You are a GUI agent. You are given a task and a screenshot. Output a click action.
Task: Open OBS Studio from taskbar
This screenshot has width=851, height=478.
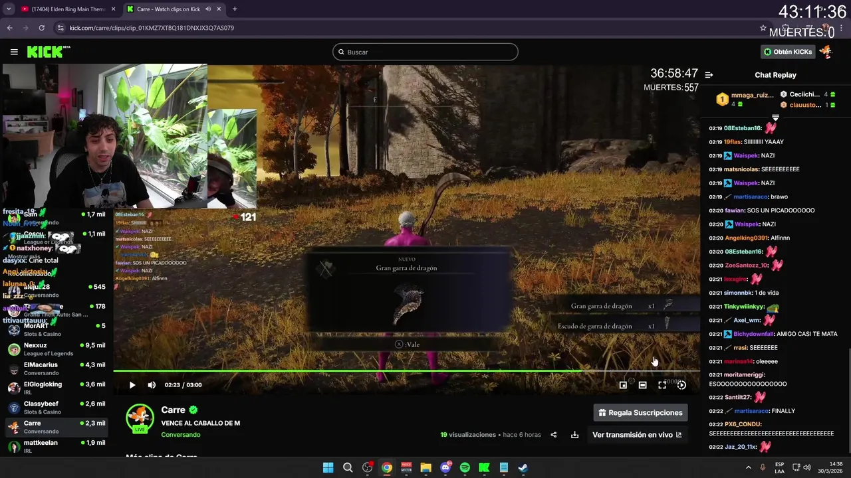click(367, 467)
